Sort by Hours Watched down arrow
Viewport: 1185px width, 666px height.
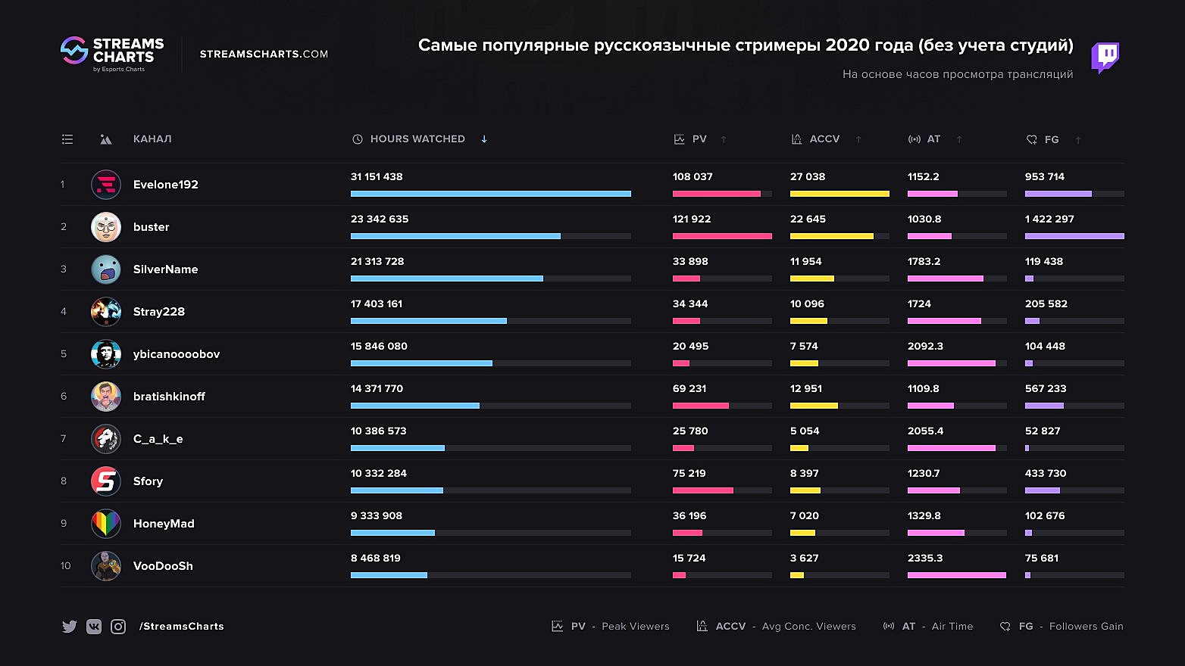(x=484, y=139)
